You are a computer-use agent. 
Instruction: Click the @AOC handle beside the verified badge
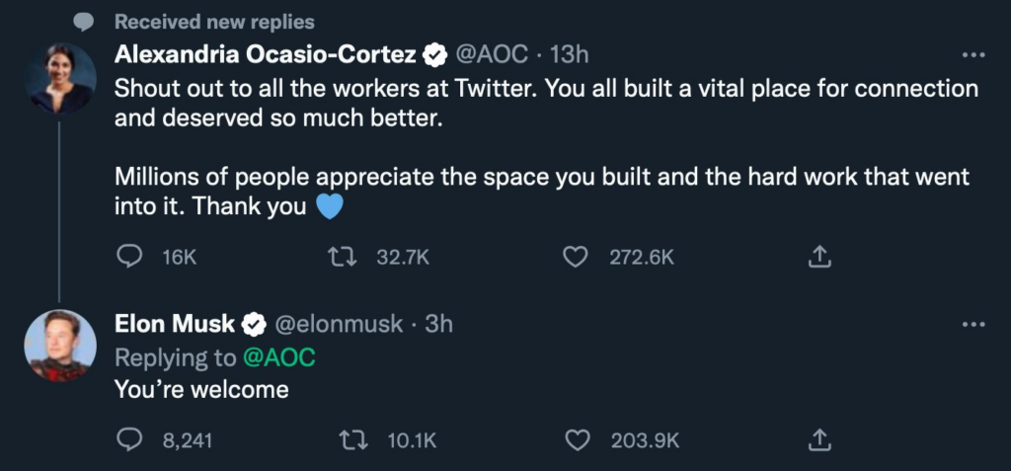pyautogui.click(x=491, y=53)
